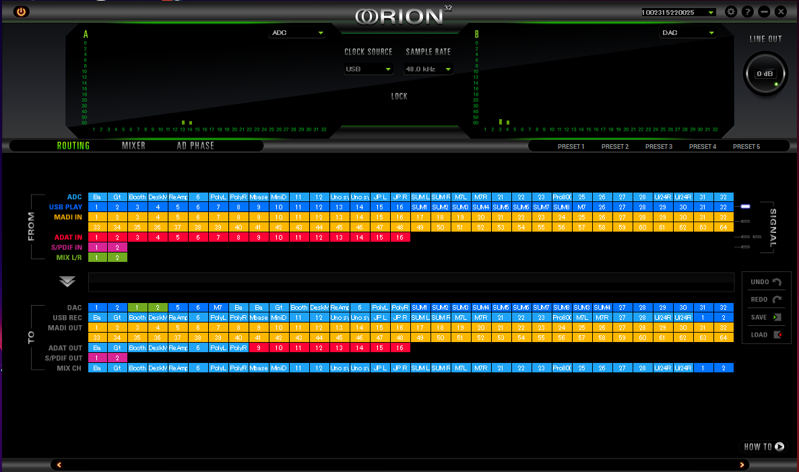Viewport: 799px width, 472px height.
Task: Toggle the MADI IN signal indicator
Action: 746,222
